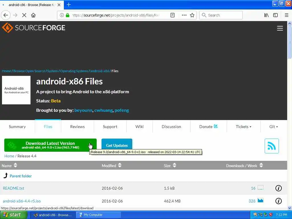This screenshot has height=219, width=292.
Task: Open the android-x86 breadcrumb link
Action: (100, 71)
